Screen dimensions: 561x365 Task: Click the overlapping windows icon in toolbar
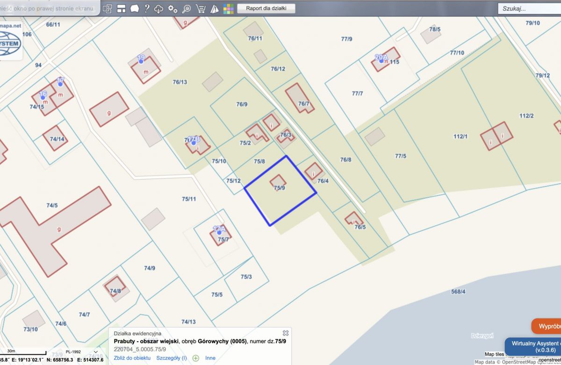(108, 8)
